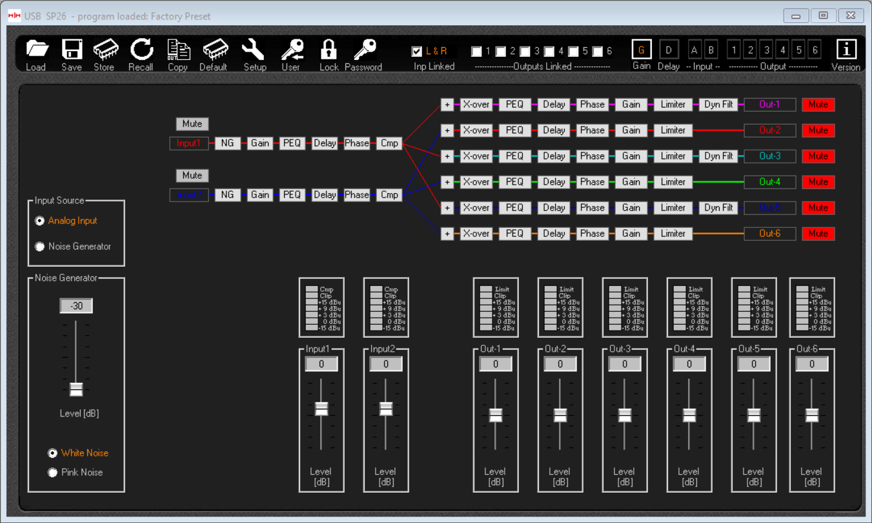Mute the Out-1 channel
Viewport: 872px width, 523px height.
(818, 105)
